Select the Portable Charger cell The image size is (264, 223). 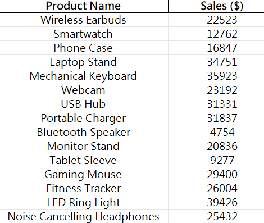coord(84,118)
